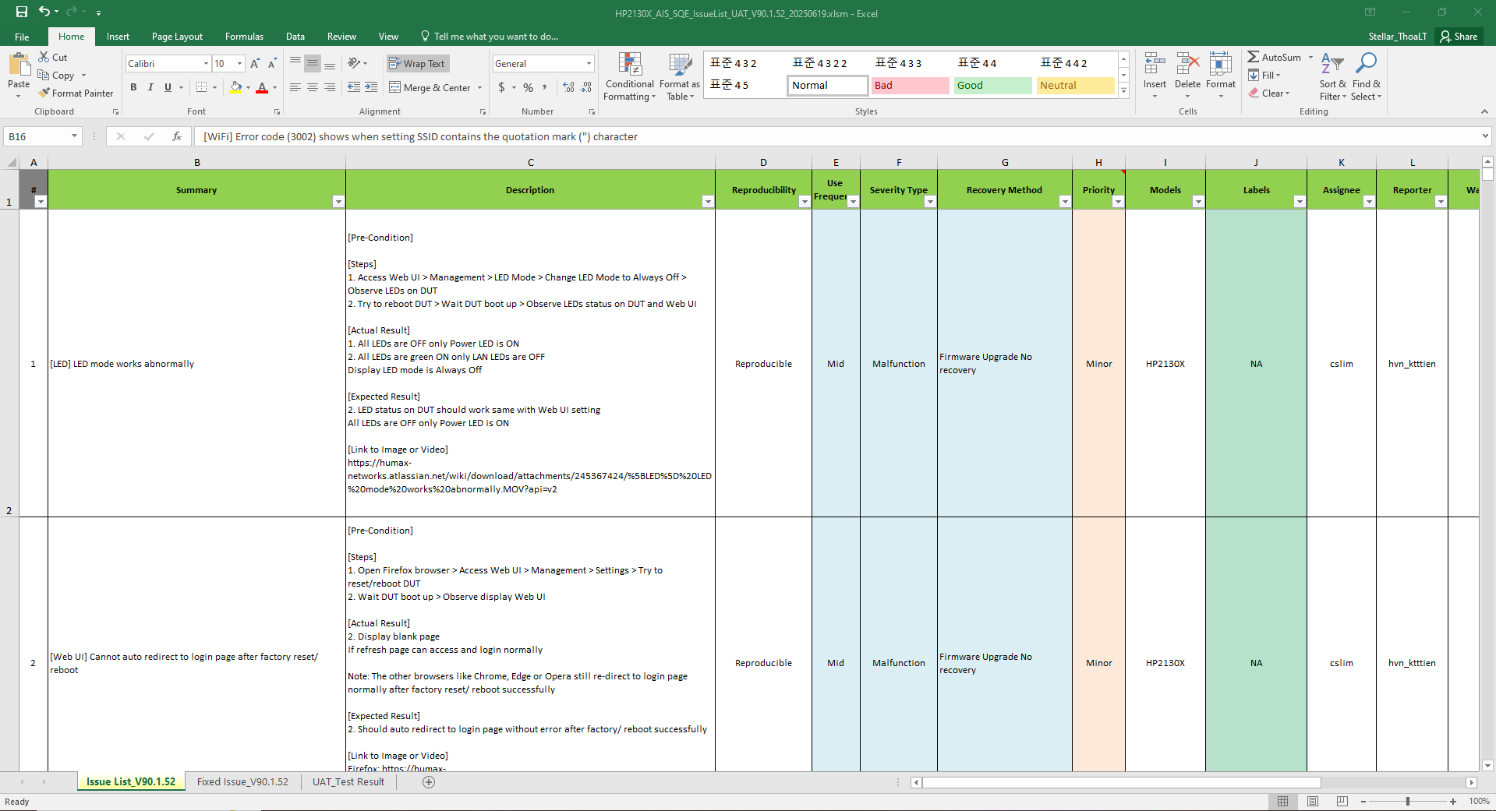The height and width of the screenshot is (811, 1496).
Task: Expand the font name Calibri dropdown
Action: click(206, 63)
